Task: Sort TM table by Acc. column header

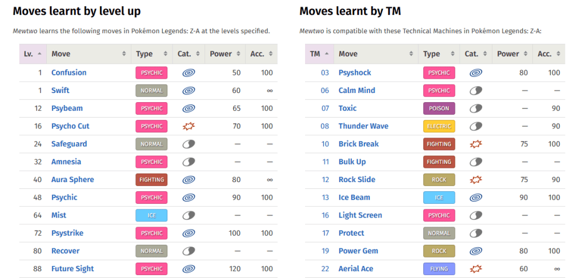Action: tap(549, 54)
